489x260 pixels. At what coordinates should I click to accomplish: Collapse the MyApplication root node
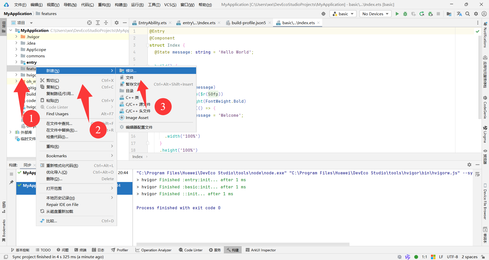pyautogui.click(x=11, y=30)
